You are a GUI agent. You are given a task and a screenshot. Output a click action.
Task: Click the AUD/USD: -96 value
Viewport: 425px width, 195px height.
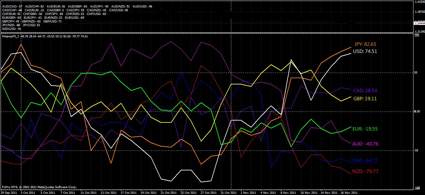tap(142, 6)
